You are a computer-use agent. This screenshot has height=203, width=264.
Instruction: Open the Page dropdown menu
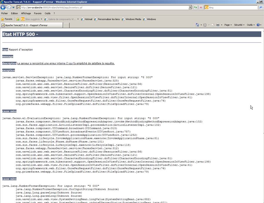coord(228,25)
